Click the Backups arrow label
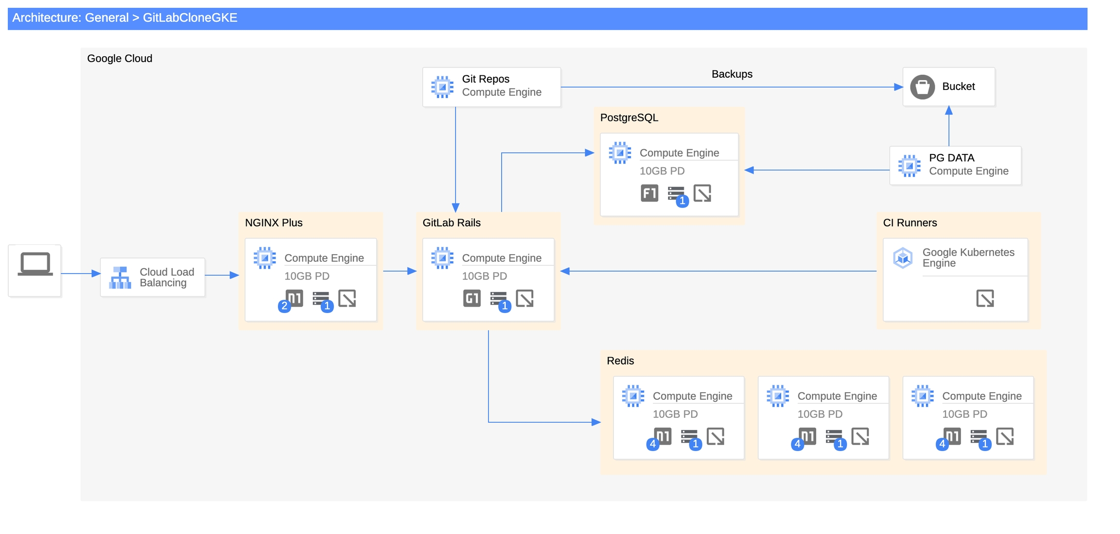 click(732, 74)
